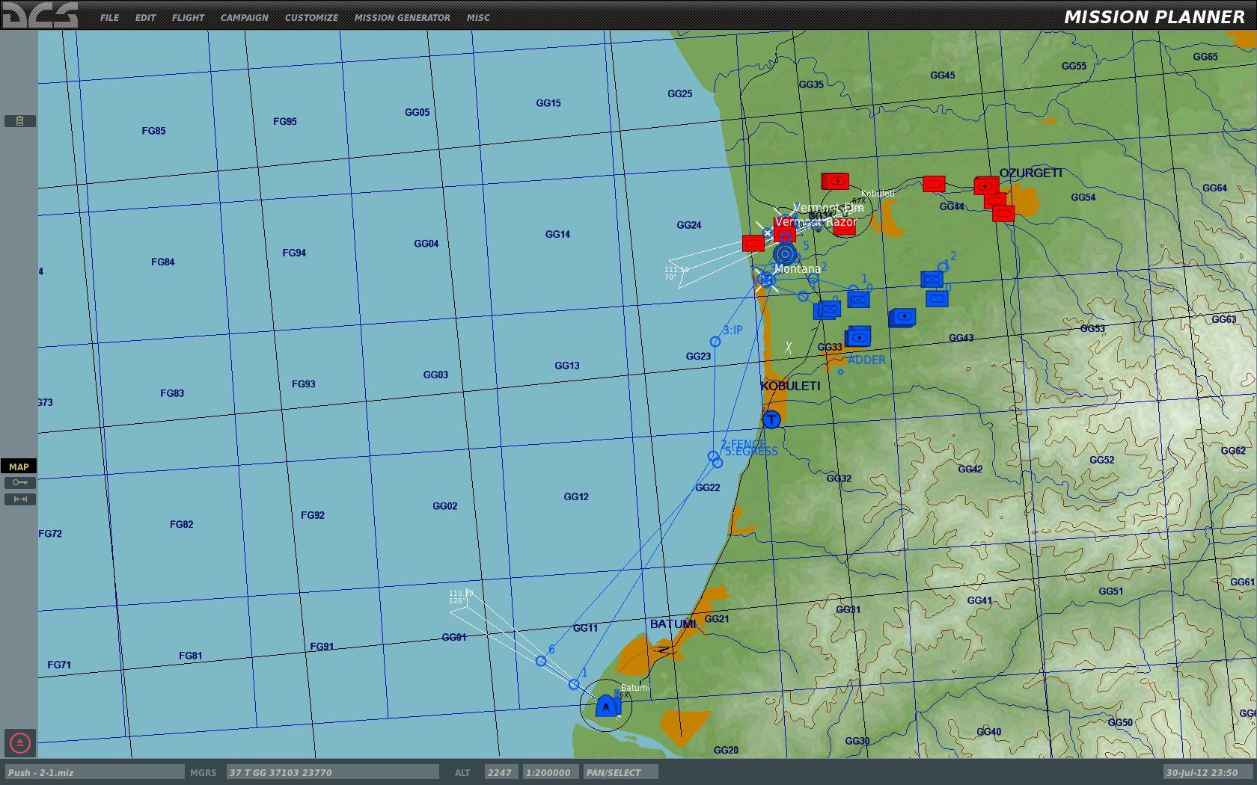Select the blue infantry stack below Montana

[x=827, y=310]
